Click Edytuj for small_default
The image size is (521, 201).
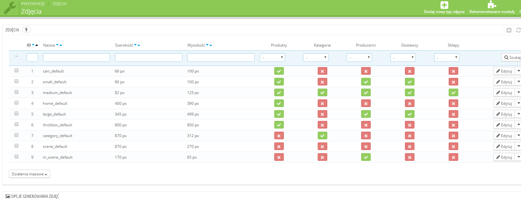click(x=504, y=82)
